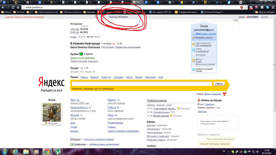
Task: Click the Twitter icon in the mail widget
Action: coord(194,50)
